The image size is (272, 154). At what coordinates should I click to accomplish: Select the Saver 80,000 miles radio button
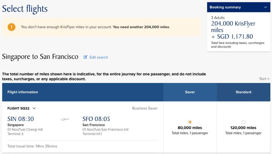point(190,122)
